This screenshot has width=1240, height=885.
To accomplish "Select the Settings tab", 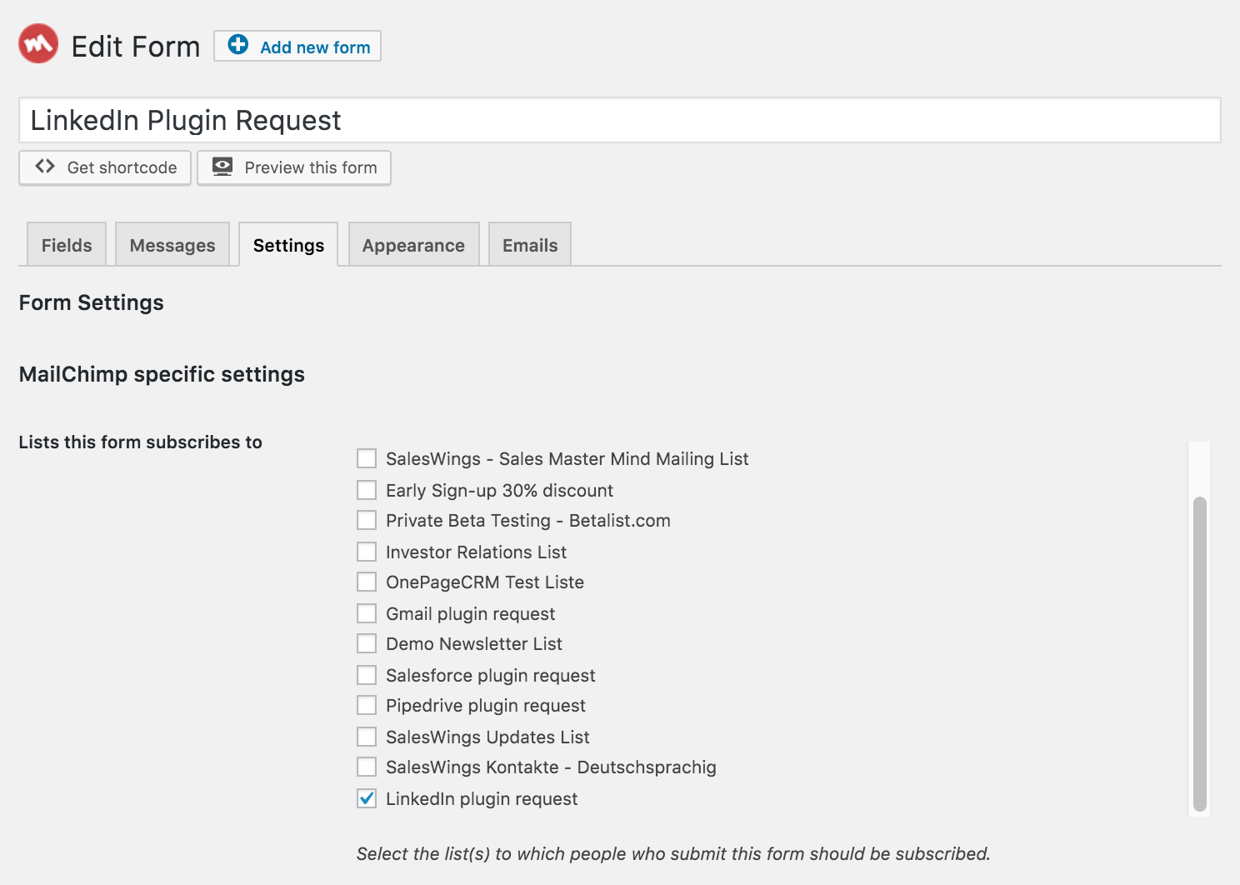I will 288,245.
